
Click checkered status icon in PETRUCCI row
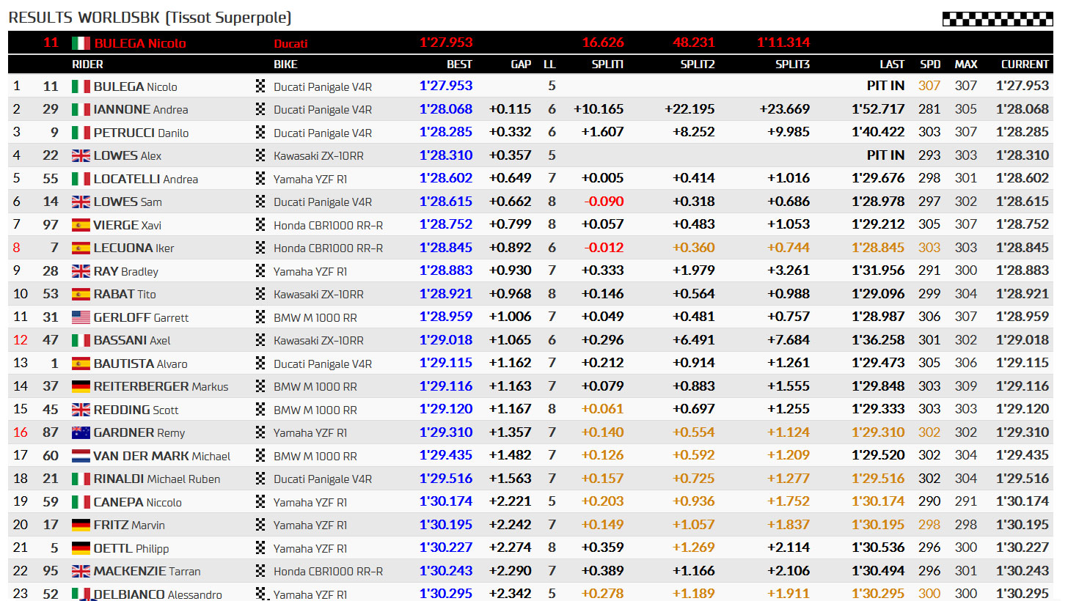(x=260, y=133)
